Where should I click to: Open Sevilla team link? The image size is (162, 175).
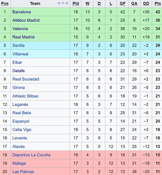pyautogui.click(x=18, y=45)
